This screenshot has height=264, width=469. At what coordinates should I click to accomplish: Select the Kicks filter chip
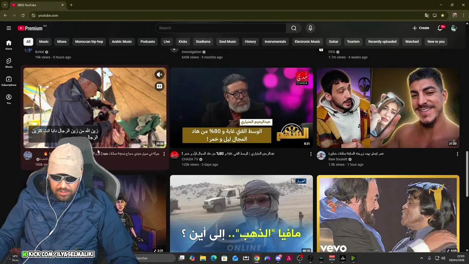(x=183, y=41)
